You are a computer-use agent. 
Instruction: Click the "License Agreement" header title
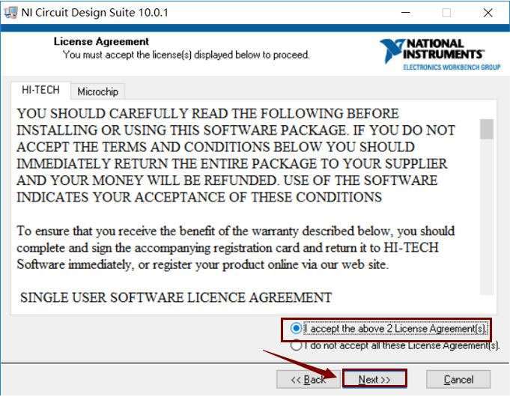coord(102,41)
